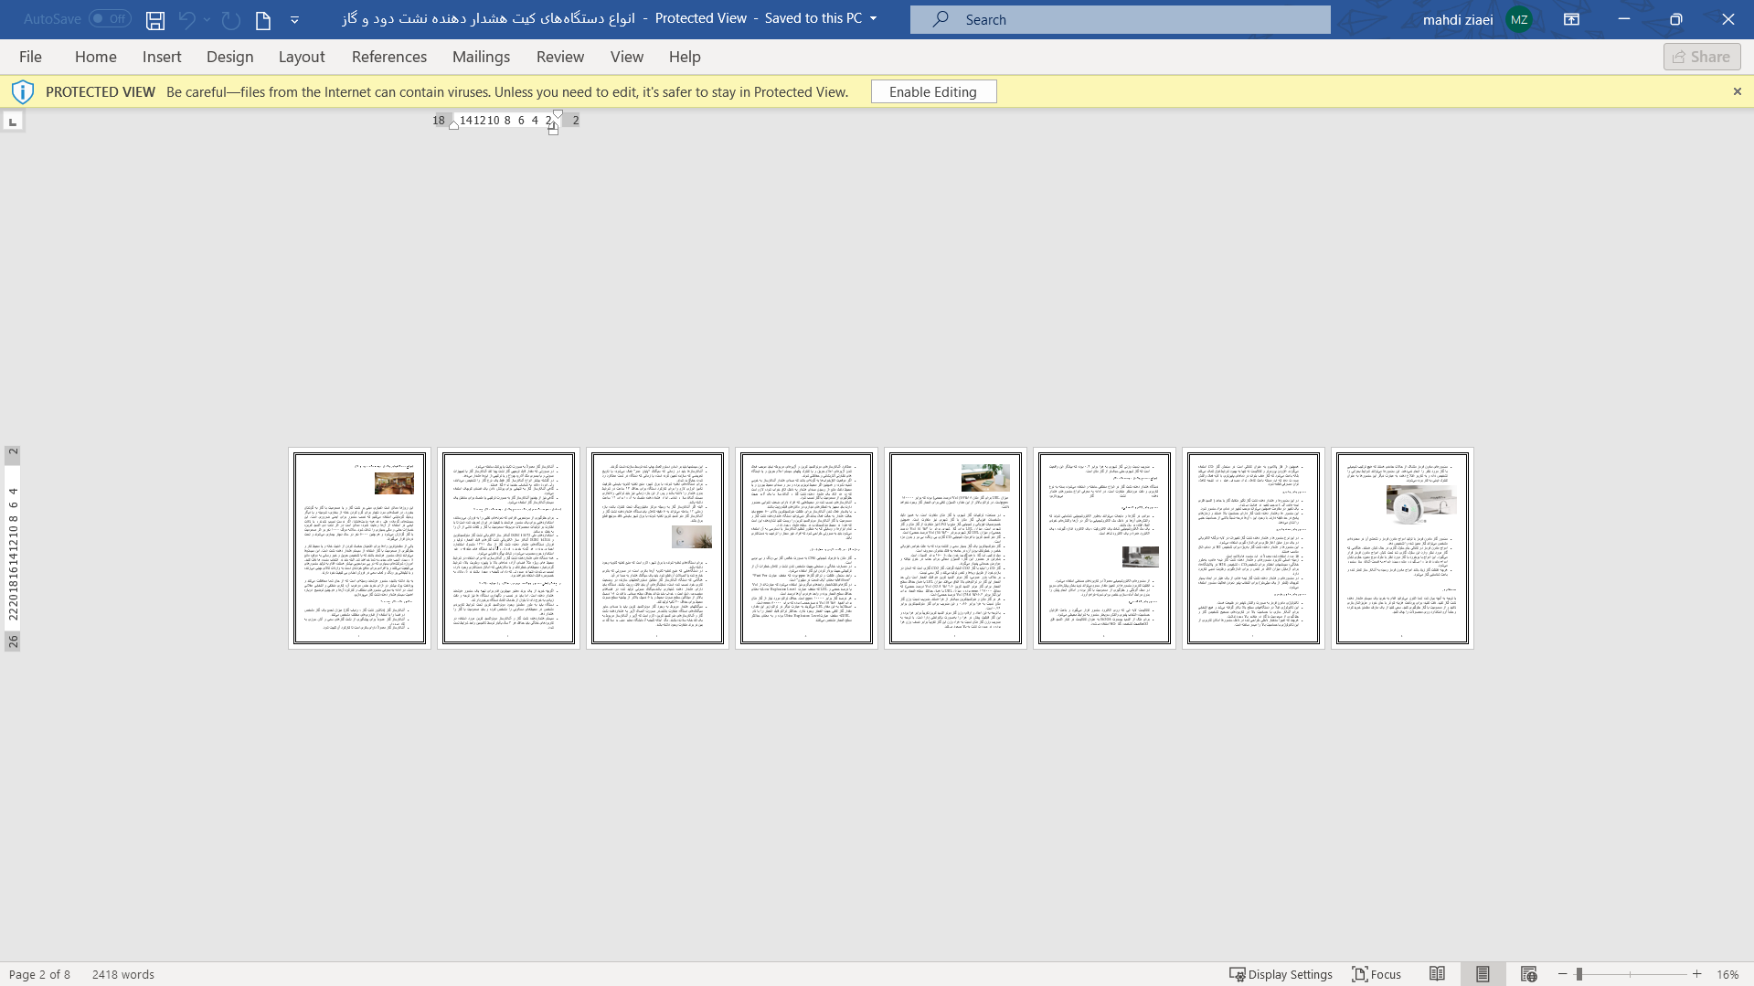Click the horizontal ruler
This screenshot has height=986, width=1754.
[x=505, y=121]
